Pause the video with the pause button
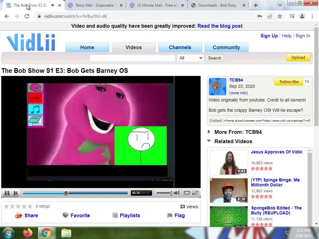Viewport: 319px width, 239px height. point(7,193)
